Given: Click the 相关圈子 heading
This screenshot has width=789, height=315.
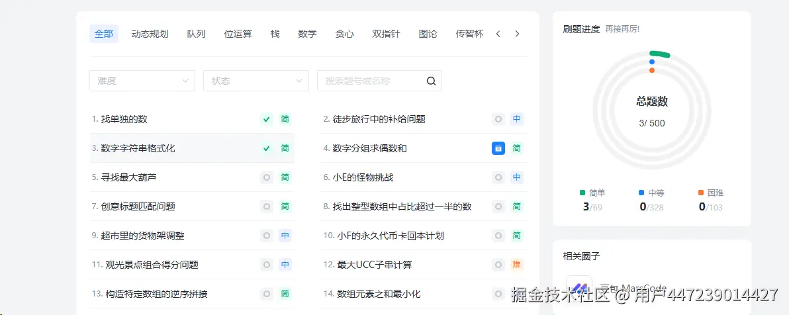Looking at the screenshot, I should point(582,256).
